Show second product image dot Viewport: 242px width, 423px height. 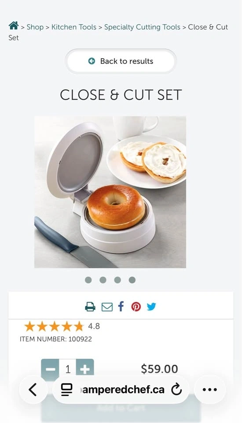(103, 280)
